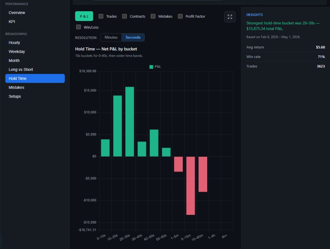Click the 15–60m red bar

point(203,174)
